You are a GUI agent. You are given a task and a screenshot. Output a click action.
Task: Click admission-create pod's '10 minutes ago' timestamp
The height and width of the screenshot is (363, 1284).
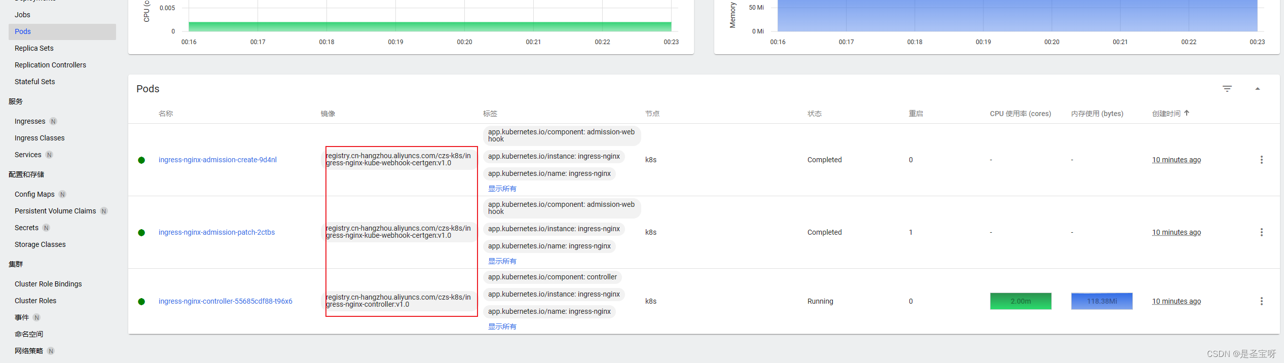point(1177,160)
